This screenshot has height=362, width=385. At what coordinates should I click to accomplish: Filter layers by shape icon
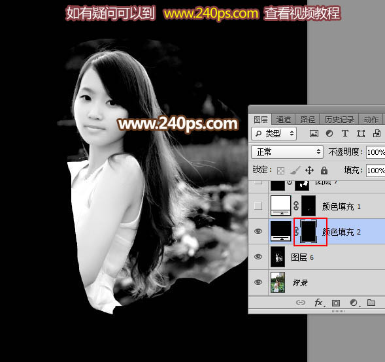pyautogui.click(x=361, y=134)
